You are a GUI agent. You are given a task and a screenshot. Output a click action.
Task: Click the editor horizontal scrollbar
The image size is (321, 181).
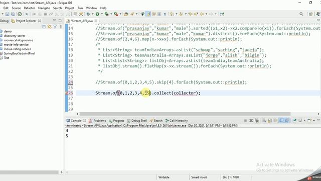(x=185, y=114)
